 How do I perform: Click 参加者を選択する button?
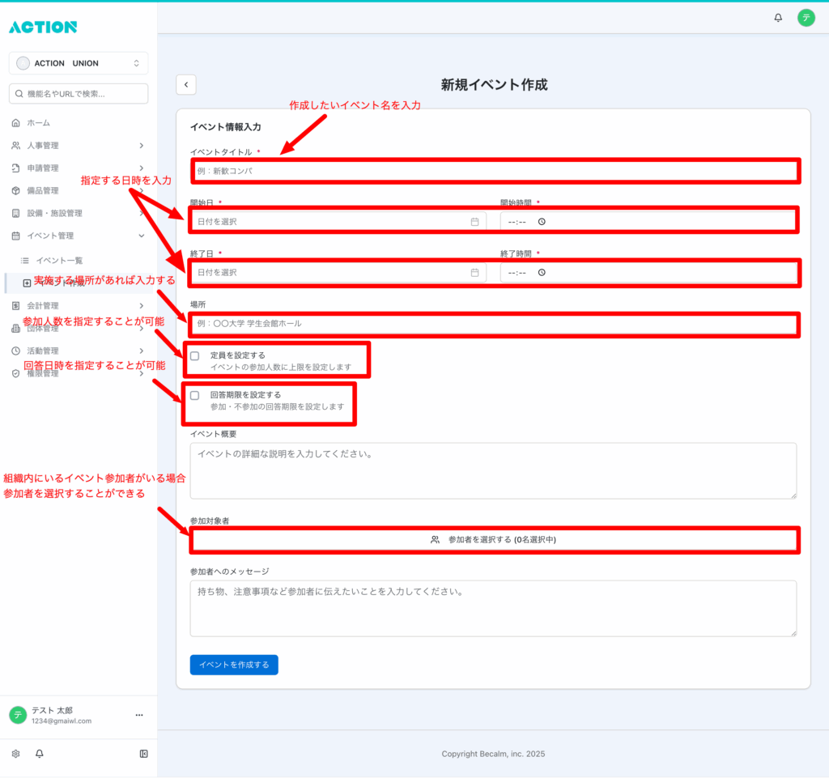point(494,539)
